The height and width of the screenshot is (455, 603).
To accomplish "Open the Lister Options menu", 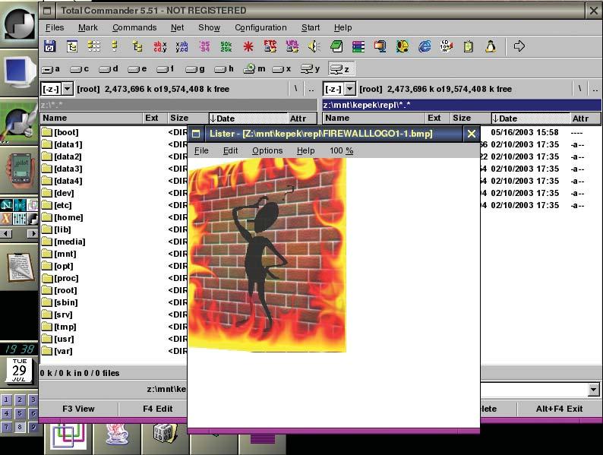I will (x=267, y=150).
